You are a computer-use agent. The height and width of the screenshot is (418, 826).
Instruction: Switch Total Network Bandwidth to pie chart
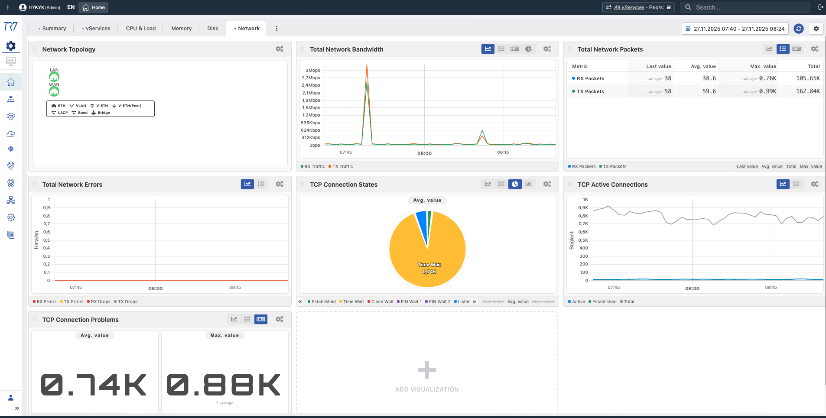(528, 49)
